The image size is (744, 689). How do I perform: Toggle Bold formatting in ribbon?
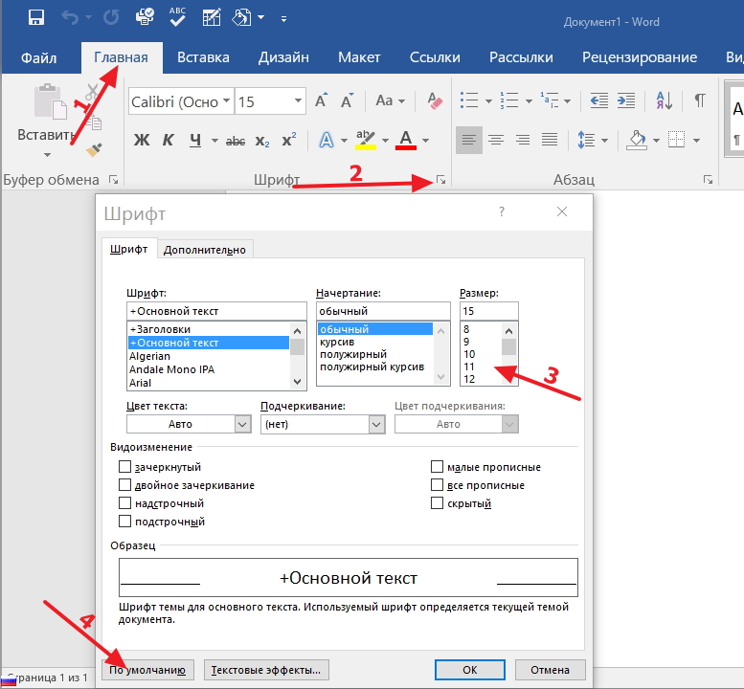[142, 141]
